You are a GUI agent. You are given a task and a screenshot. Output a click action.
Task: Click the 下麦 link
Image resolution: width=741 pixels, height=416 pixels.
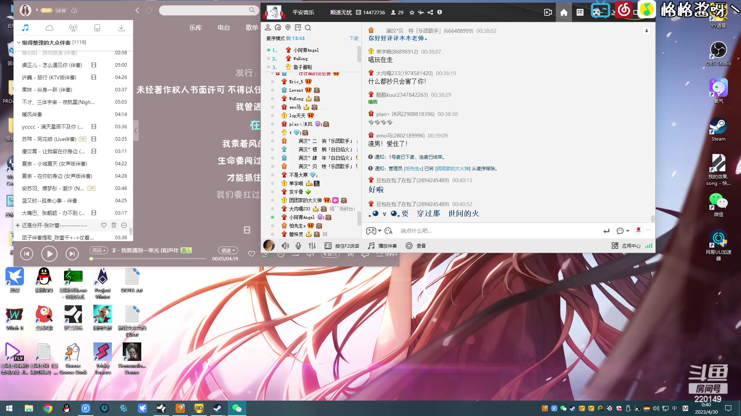[x=354, y=39]
